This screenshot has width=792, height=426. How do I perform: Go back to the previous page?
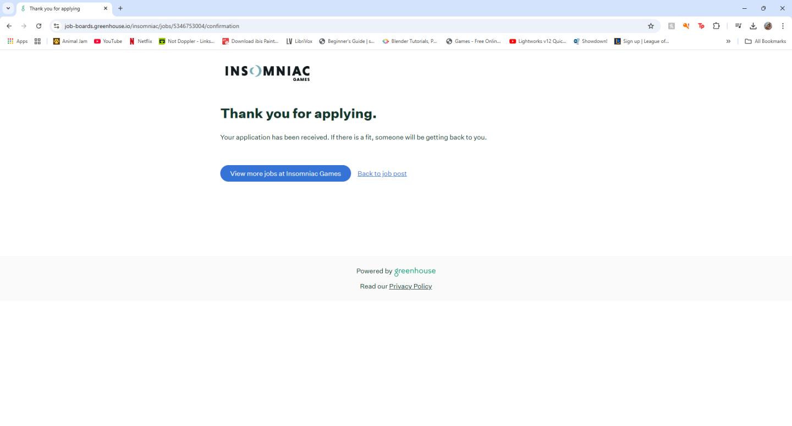pos(9,26)
